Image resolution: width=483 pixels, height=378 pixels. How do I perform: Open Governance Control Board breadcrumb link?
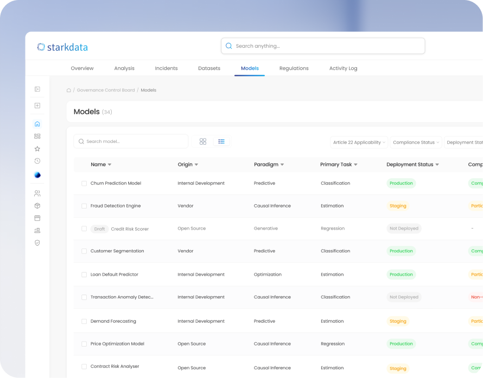point(106,90)
